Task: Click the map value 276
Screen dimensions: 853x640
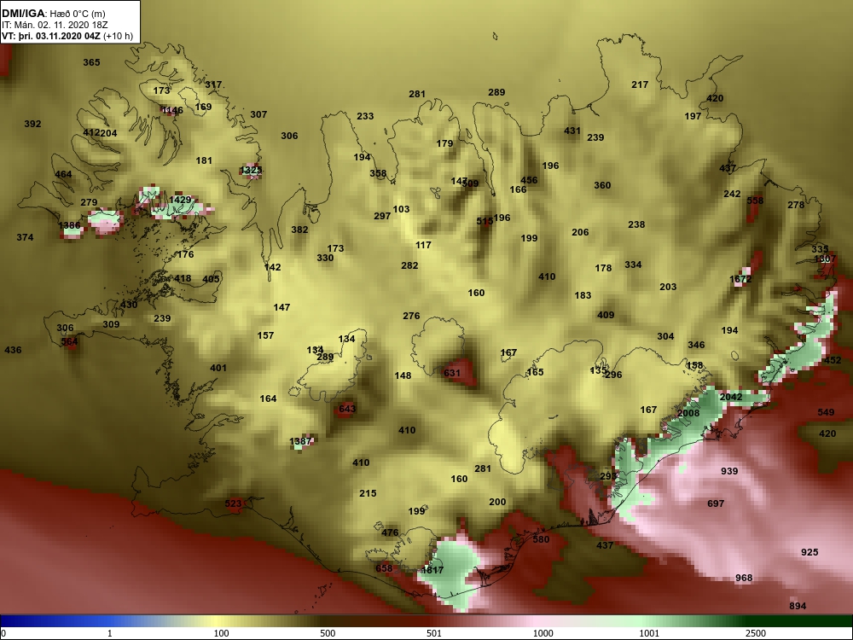Action: click(x=411, y=317)
